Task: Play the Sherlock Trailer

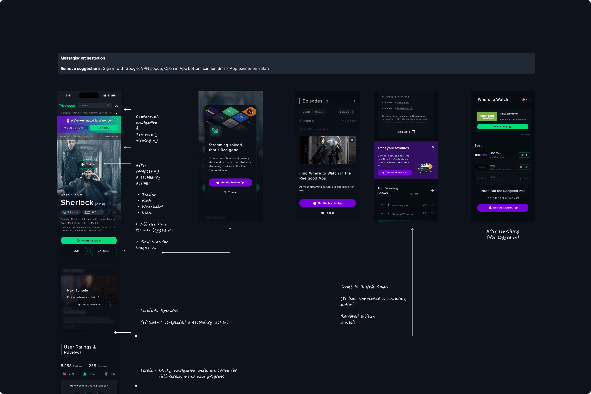Action: [x=88, y=164]
